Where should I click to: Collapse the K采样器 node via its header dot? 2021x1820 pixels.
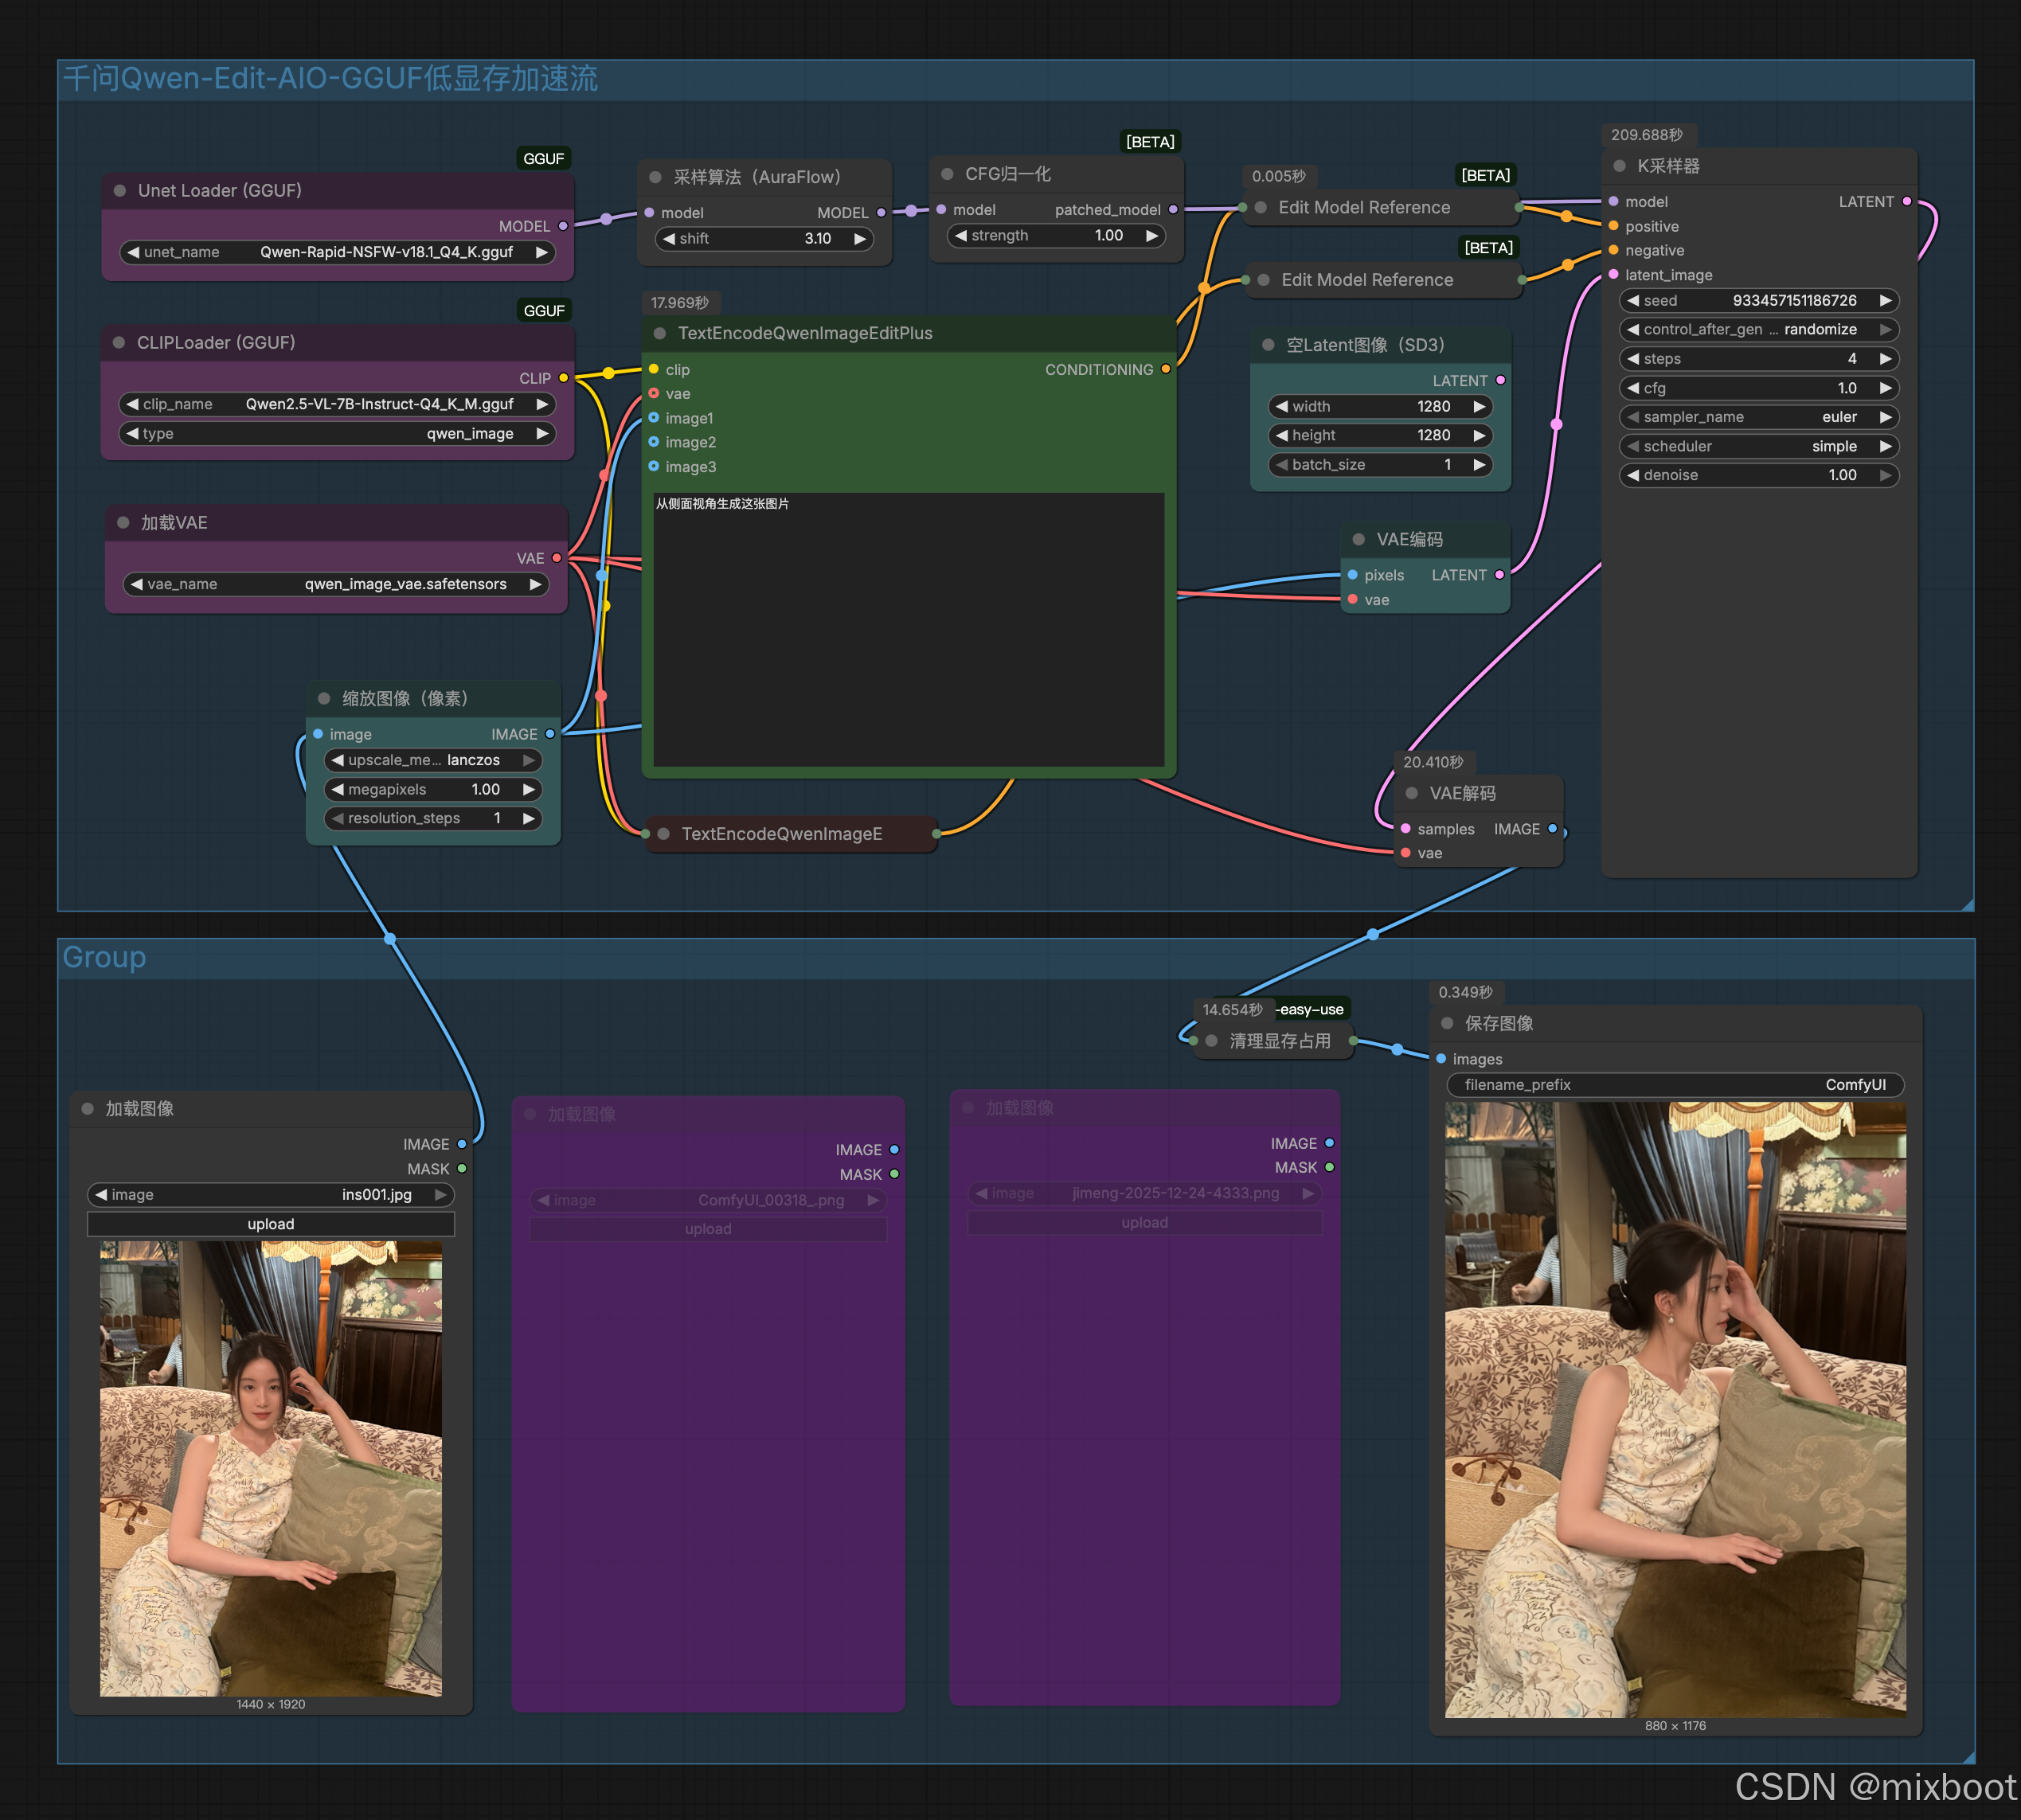(x=1618, y=166)
